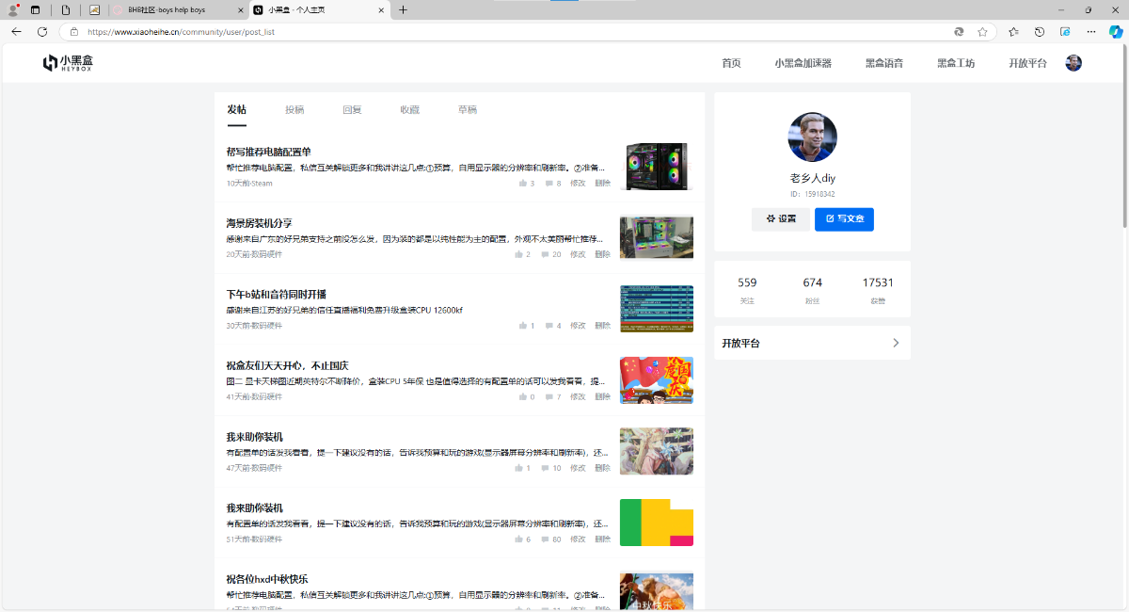The image size is (1129, 612).
Task: Open comments icon on 帮写推荐电脑配置单 post
Action: pos(549,184)
